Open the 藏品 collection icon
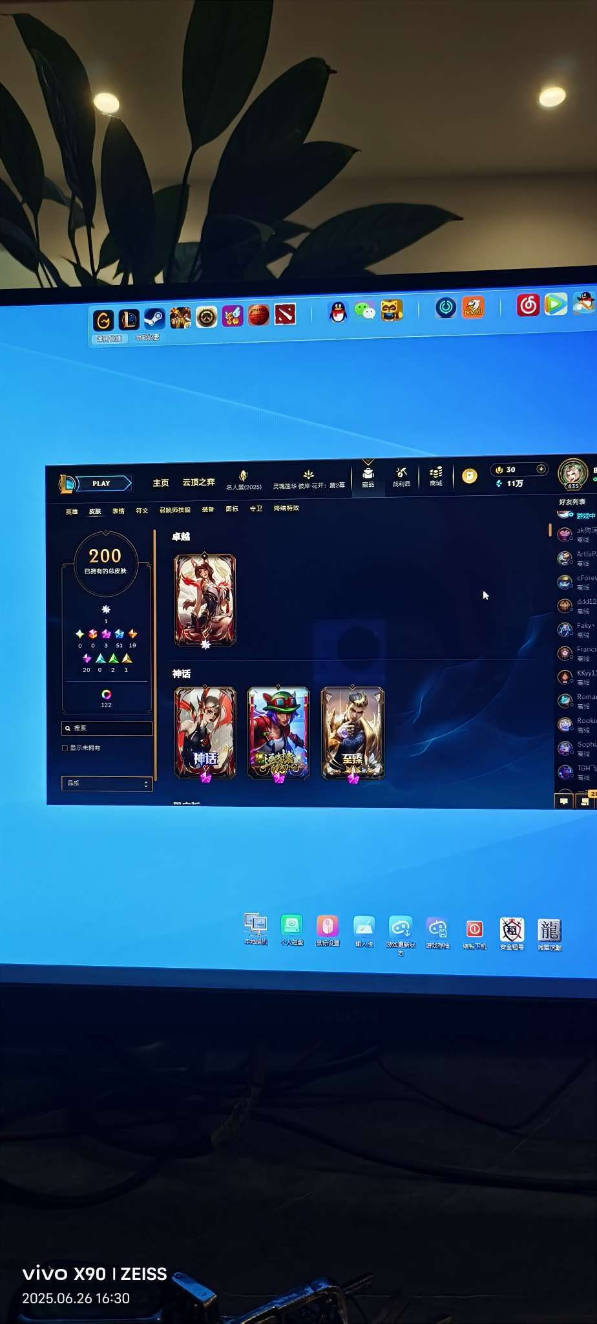 coord(368,477)
